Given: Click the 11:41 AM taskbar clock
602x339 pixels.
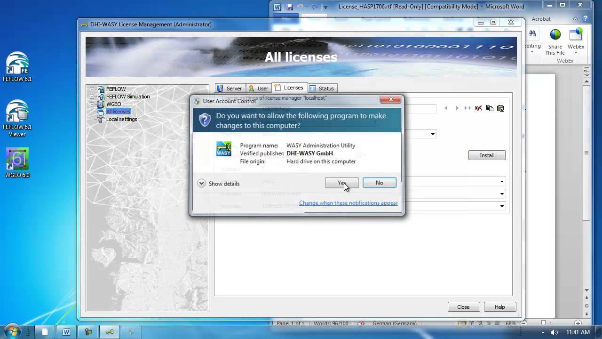Looking at the screenshot, I should tap(578, 332).
